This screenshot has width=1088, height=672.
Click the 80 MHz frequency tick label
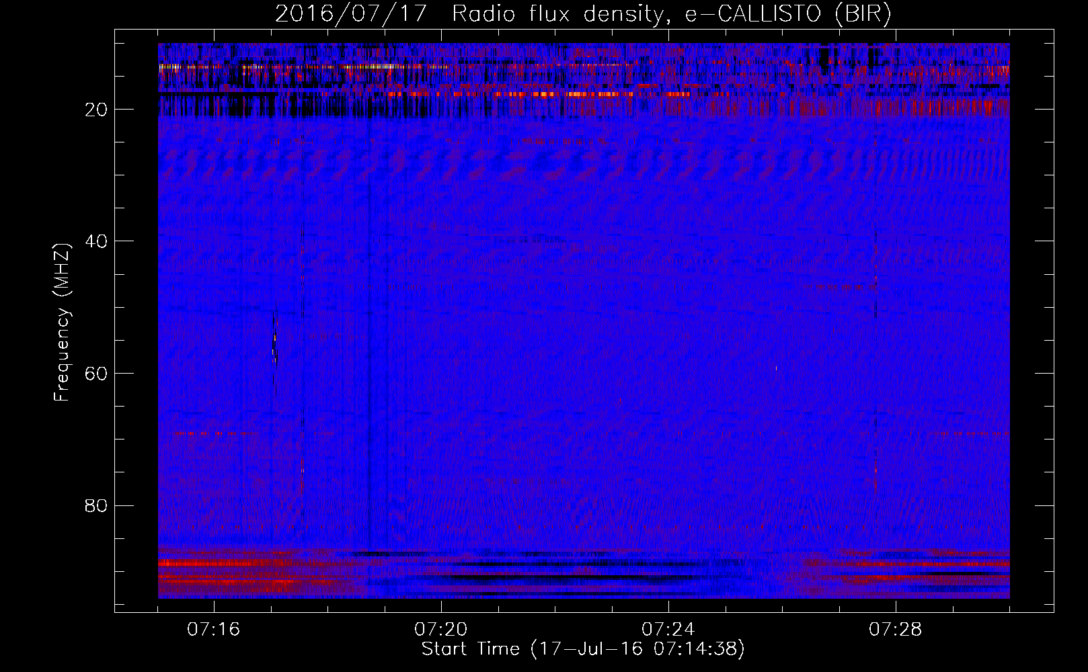click(x=97, y=505)
